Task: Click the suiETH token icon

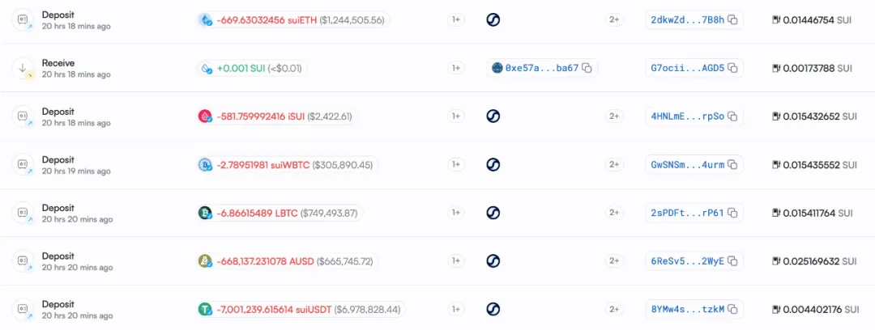Action: tap(206, 20)
